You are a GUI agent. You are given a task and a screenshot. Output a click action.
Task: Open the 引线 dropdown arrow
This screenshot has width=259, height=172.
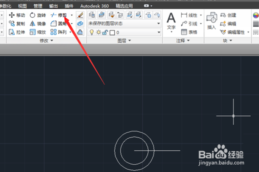pos(201,24)
